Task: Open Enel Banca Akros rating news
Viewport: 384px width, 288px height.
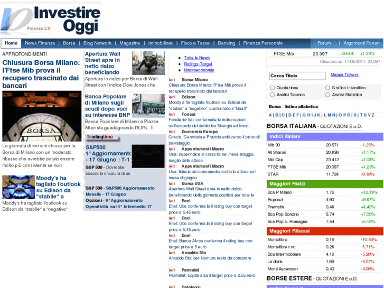Action: (x=211, y=244)
